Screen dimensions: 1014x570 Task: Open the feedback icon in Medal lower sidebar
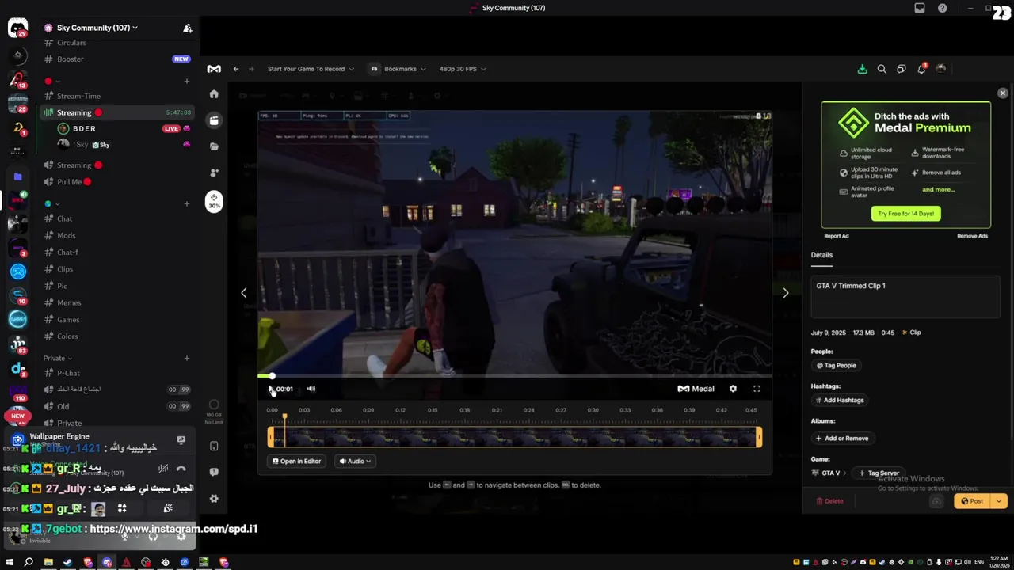pos(214,472)
